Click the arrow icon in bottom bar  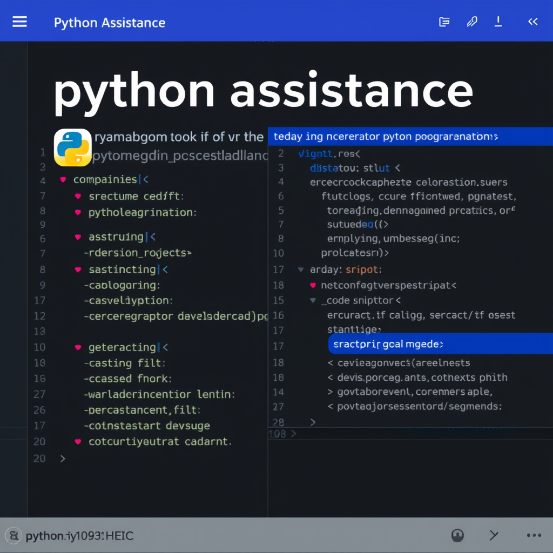pos(494,535)
